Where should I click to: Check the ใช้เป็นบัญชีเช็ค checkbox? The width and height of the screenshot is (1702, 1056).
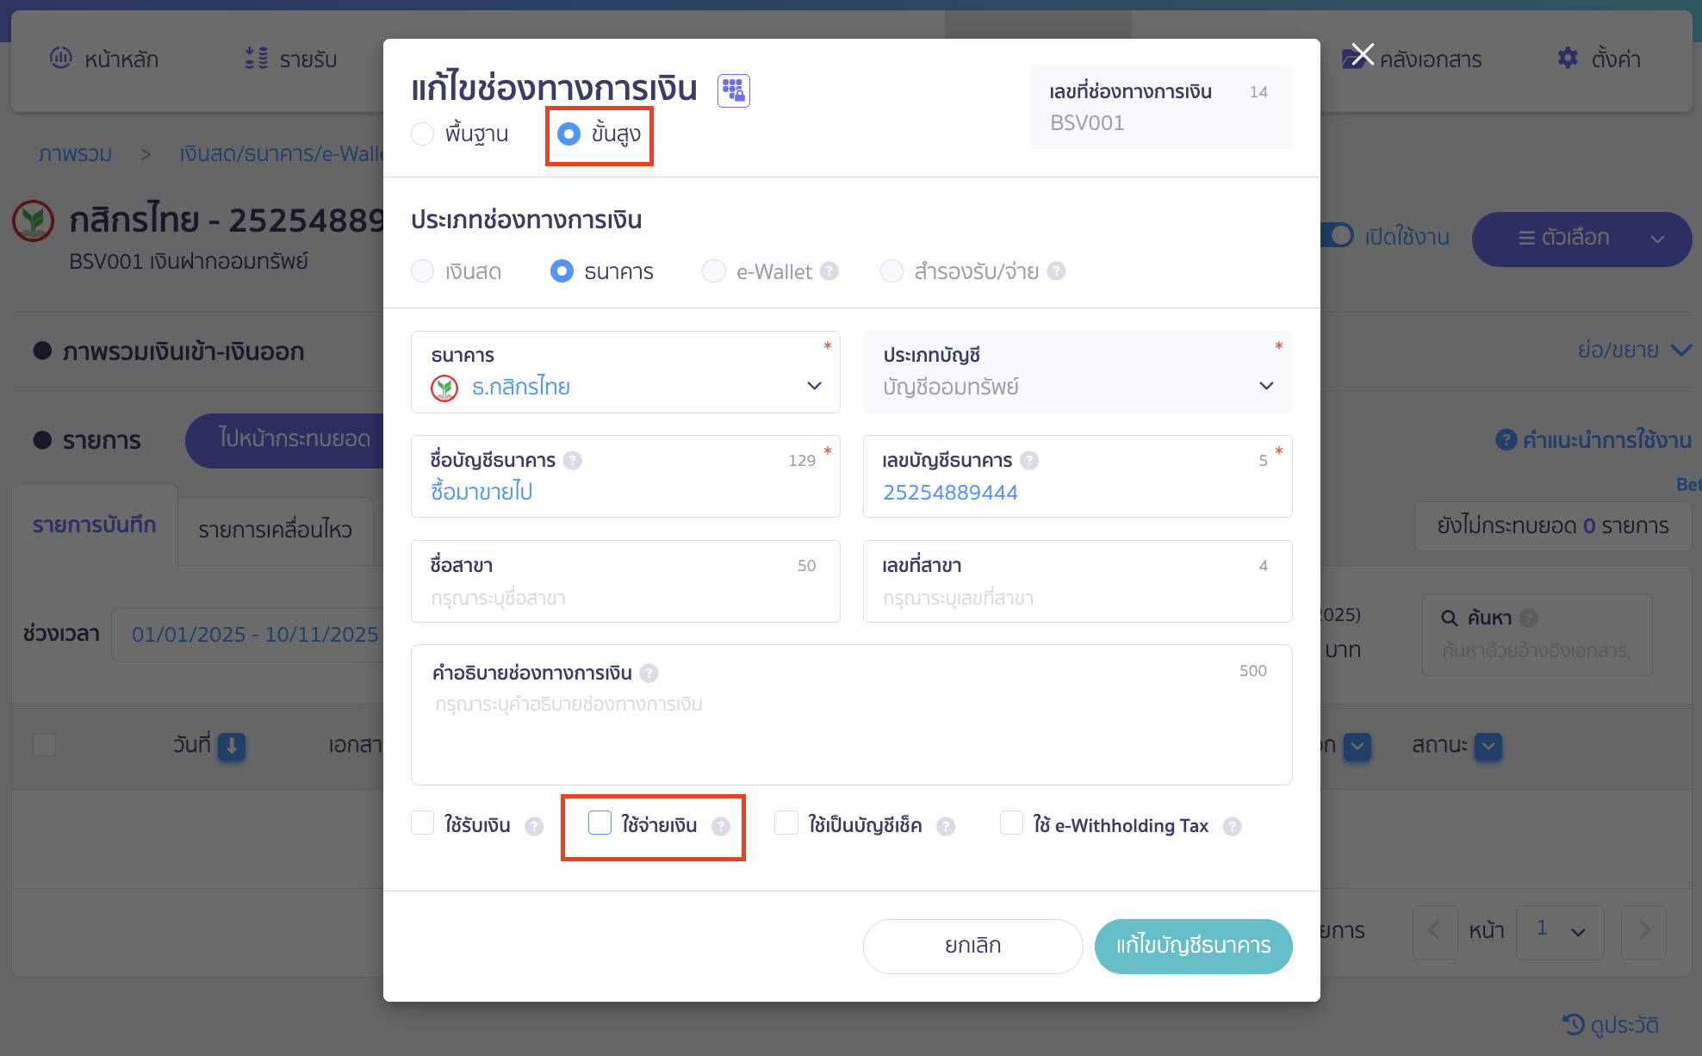tap(786, 823)
